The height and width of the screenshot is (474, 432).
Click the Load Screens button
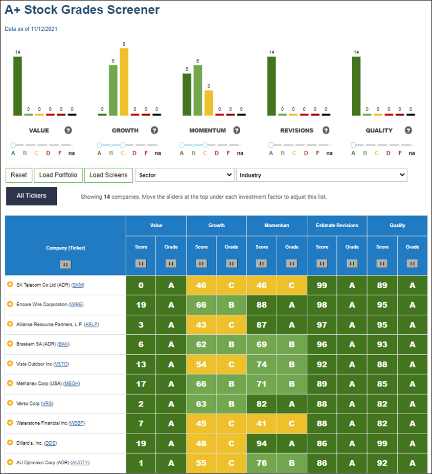(108, 176)
